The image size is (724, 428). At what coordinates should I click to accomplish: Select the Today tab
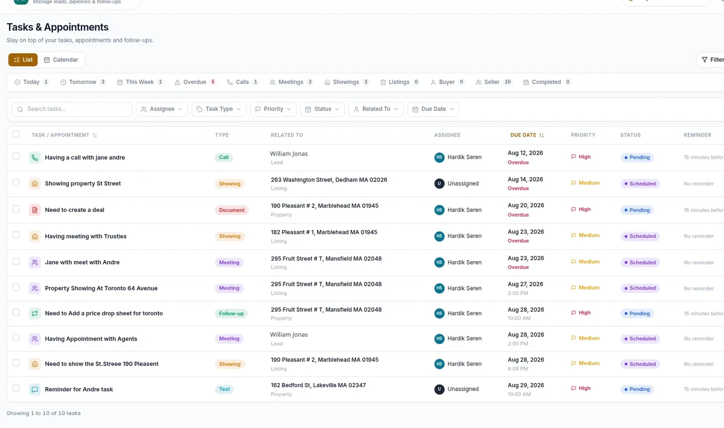[31, 82]
